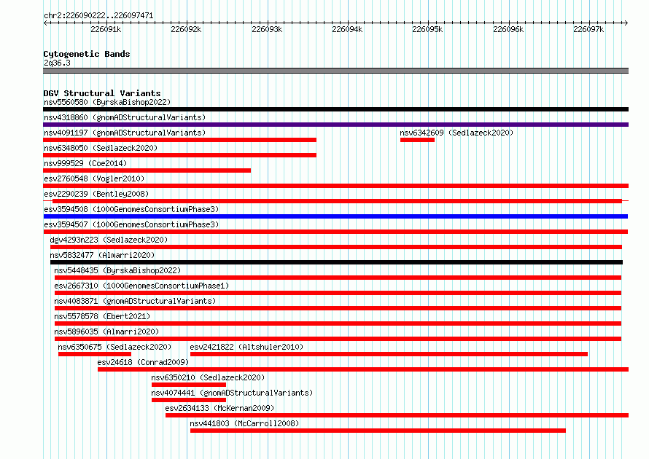Click the 226097k ruler mark

(x=588, y=29)
